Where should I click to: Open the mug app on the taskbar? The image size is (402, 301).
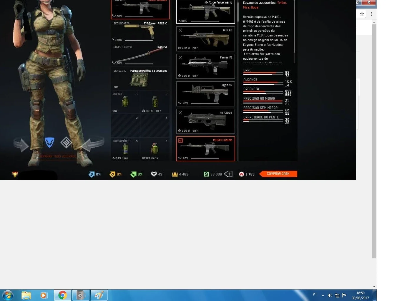pyautogui.click(x=81, y=295)
